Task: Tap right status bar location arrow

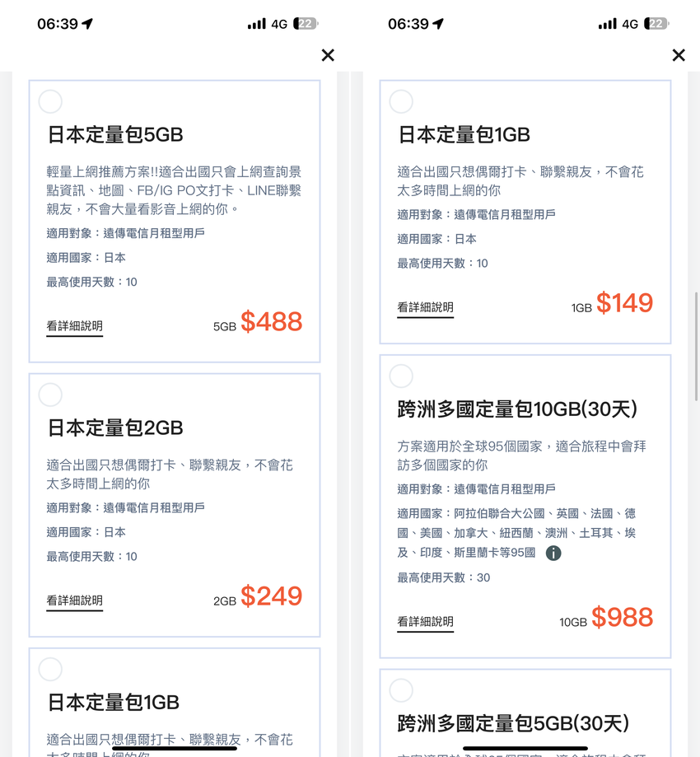Action: (x=438, y=24)
